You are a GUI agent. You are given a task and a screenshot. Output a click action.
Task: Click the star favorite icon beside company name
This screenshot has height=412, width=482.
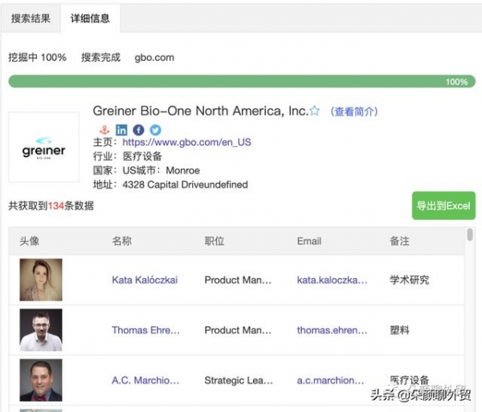pos(315,112)
